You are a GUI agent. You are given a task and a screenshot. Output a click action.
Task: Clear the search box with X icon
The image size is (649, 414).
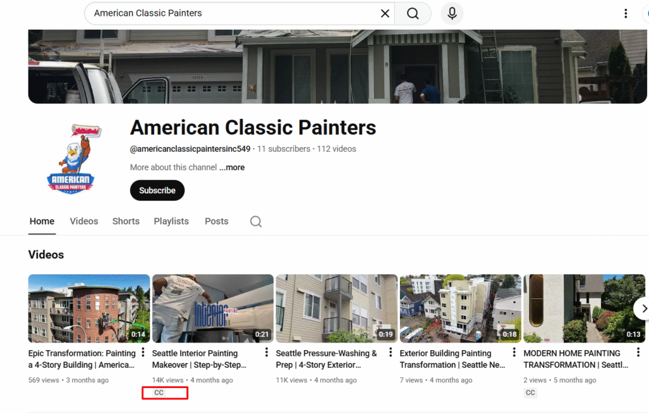(x=385, y=13)
